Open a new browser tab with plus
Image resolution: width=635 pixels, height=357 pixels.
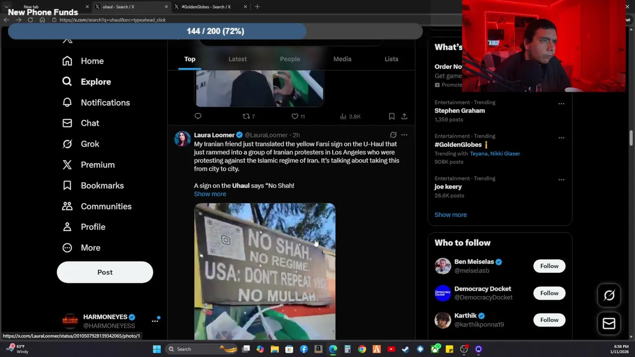[x=257, y=7]
